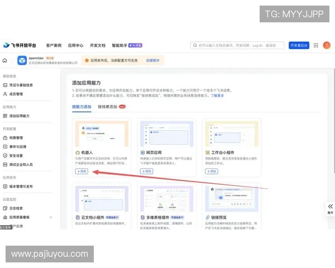Collapse the 应用质量看板 chevron
This screenshot has height=268, width=335.
[51, 217]
